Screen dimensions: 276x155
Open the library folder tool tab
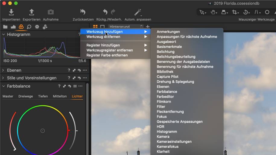click(x=5, y=27)
